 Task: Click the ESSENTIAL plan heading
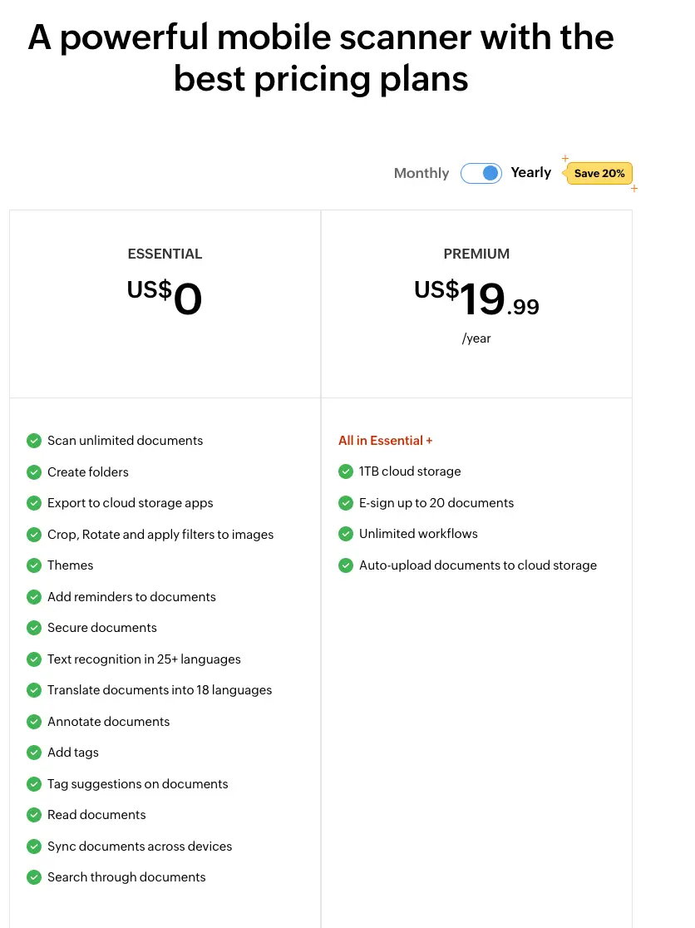pos(165,254)
